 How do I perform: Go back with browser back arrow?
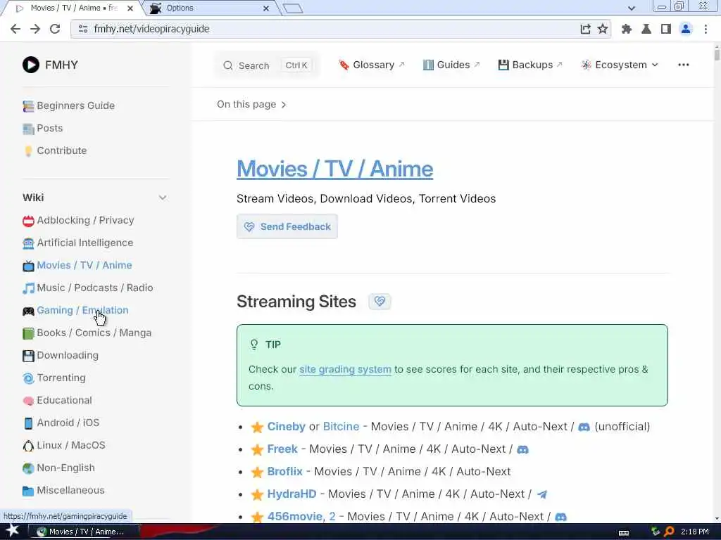(x=15, y=29)
